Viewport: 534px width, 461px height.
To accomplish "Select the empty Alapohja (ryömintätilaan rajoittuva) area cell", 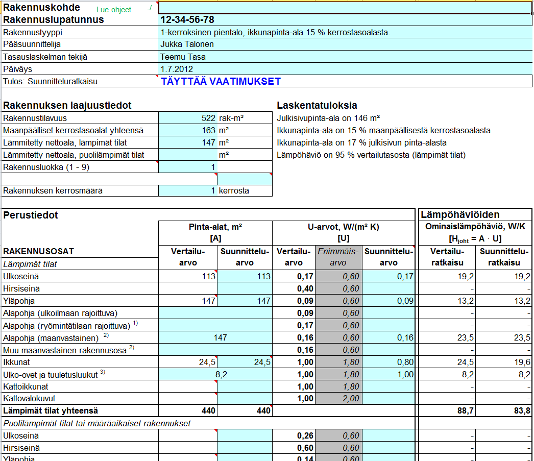I will pos(215,325).
